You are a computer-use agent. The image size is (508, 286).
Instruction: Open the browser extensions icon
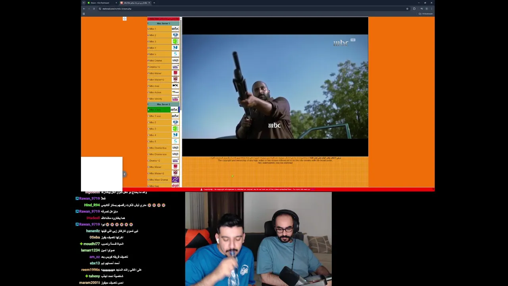414,9
